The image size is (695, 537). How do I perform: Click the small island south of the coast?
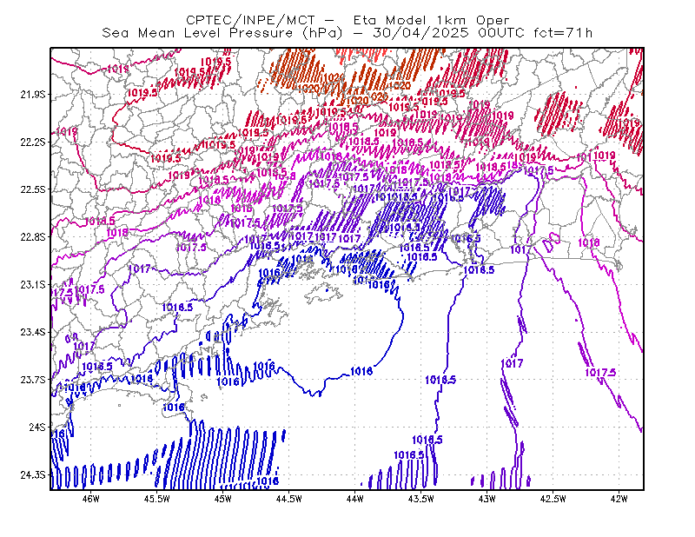[x=323, y=293]
